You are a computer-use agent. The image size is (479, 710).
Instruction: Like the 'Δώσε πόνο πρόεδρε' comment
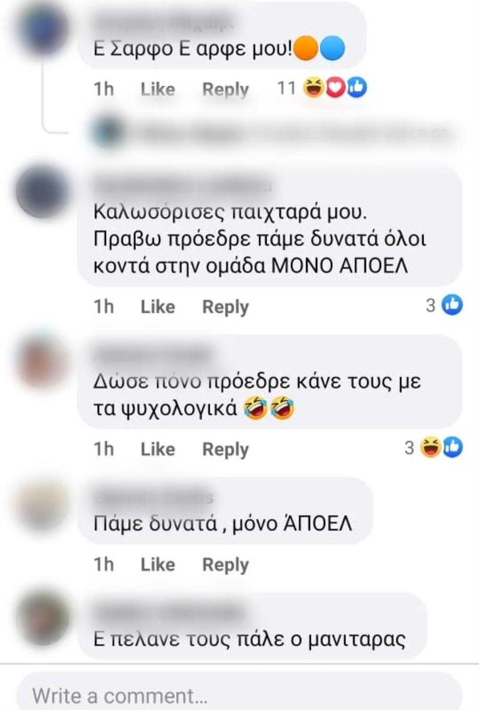(x=158, y=449)
